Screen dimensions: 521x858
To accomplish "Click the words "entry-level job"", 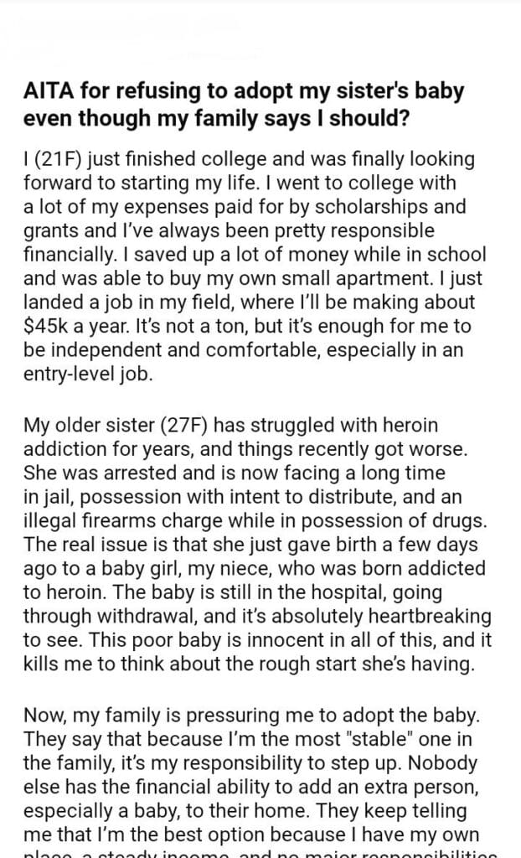I will tap(89, 372).
